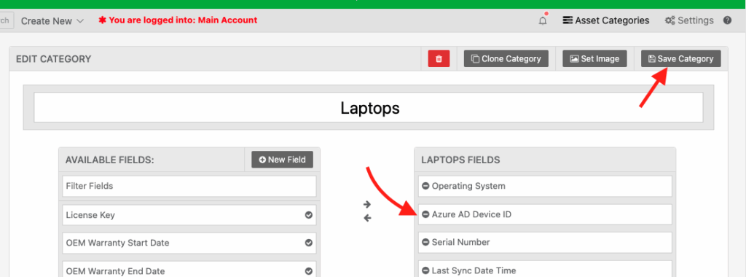746x277 pixels.
Task: Select the OEM Warranty End Date row
Action: pos(189,269)
